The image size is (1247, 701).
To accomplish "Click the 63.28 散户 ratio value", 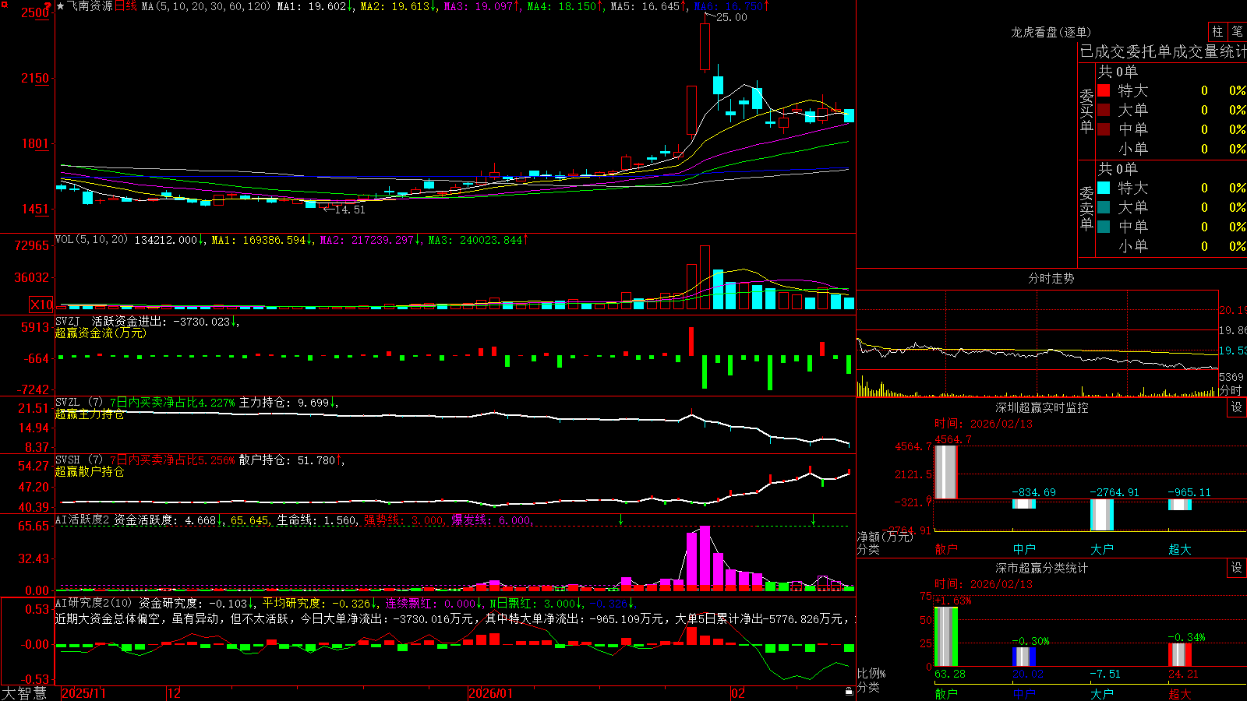I will point(950,674).
